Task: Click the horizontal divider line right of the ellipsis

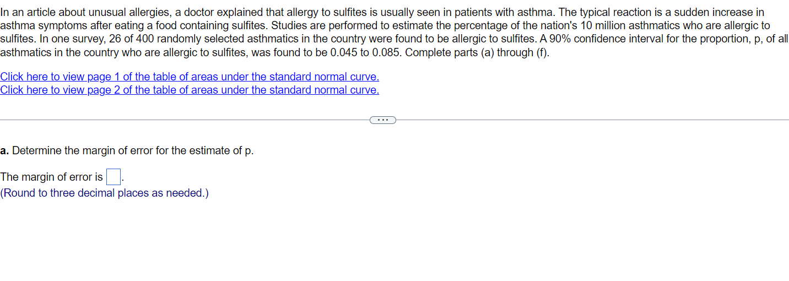Action: pyautogui.click(x=592, y=120)
